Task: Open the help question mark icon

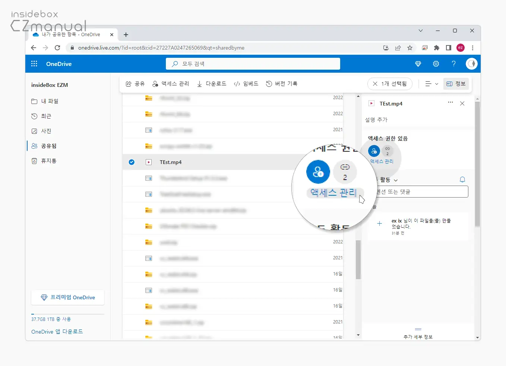Action: click(453, 64)
